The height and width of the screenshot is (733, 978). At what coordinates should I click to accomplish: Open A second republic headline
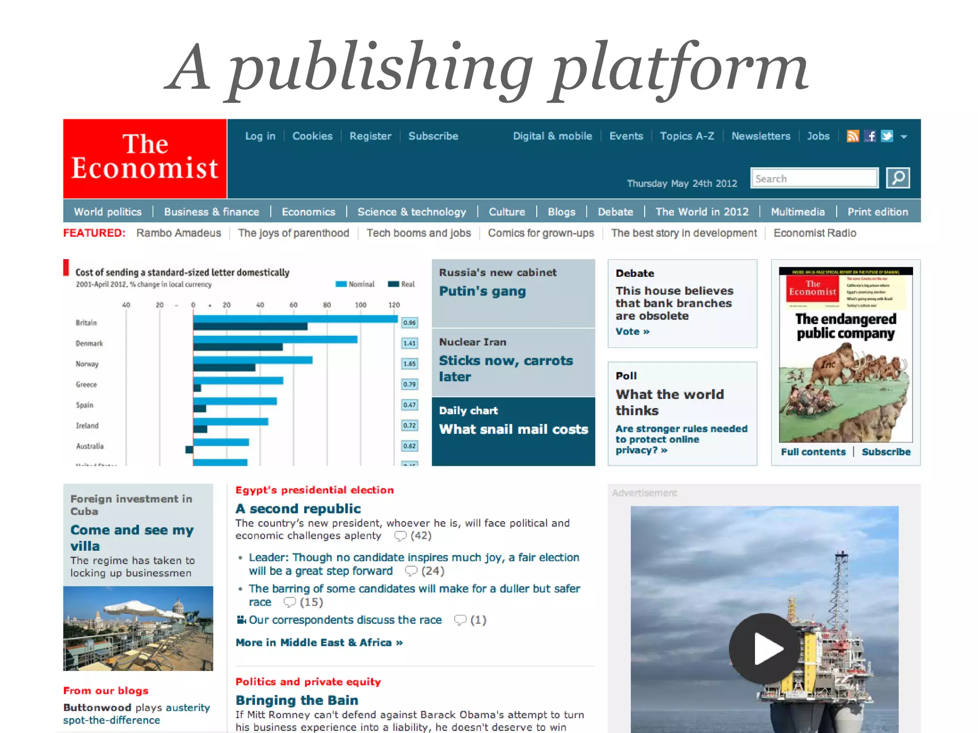(x=298, y=508)
